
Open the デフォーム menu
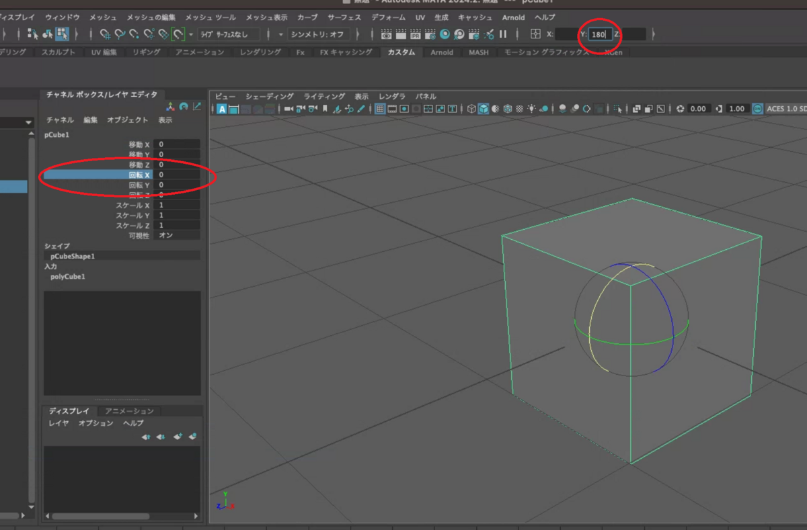(389, 17)
